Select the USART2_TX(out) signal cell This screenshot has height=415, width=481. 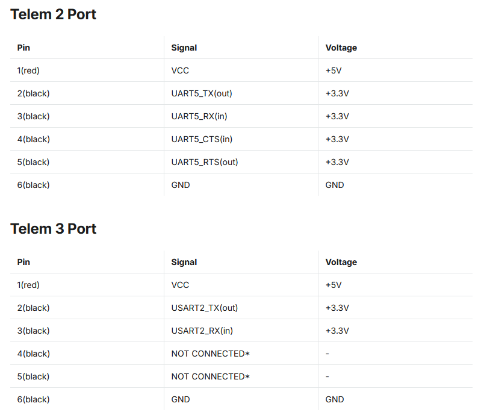[x=205, y=308]
